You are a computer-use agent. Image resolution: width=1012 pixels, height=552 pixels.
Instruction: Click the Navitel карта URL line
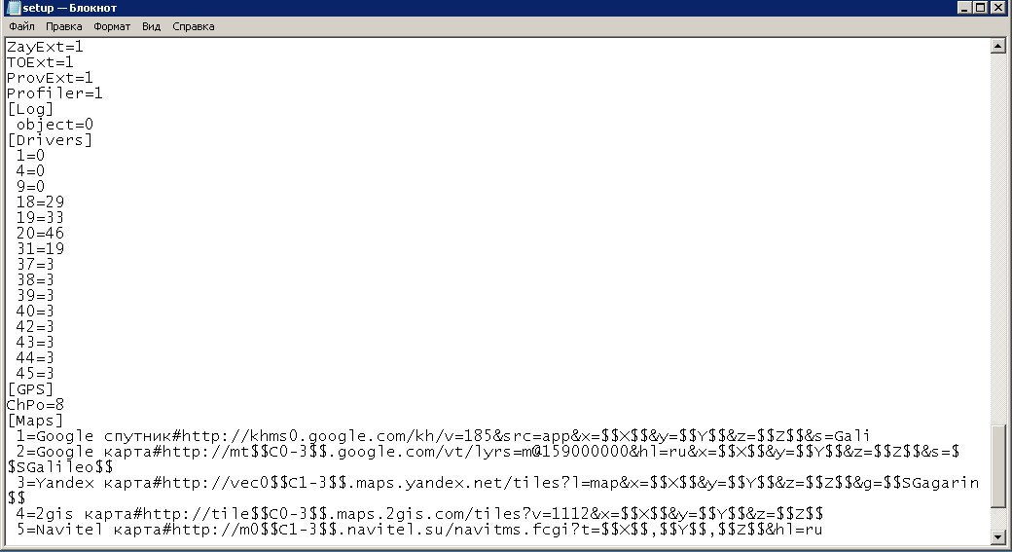coord(419,530)
